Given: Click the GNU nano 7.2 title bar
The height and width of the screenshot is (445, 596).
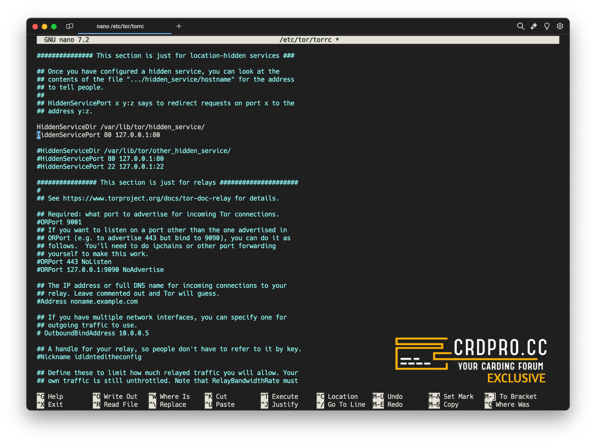Looking at the screenshot, I should 66,40.
